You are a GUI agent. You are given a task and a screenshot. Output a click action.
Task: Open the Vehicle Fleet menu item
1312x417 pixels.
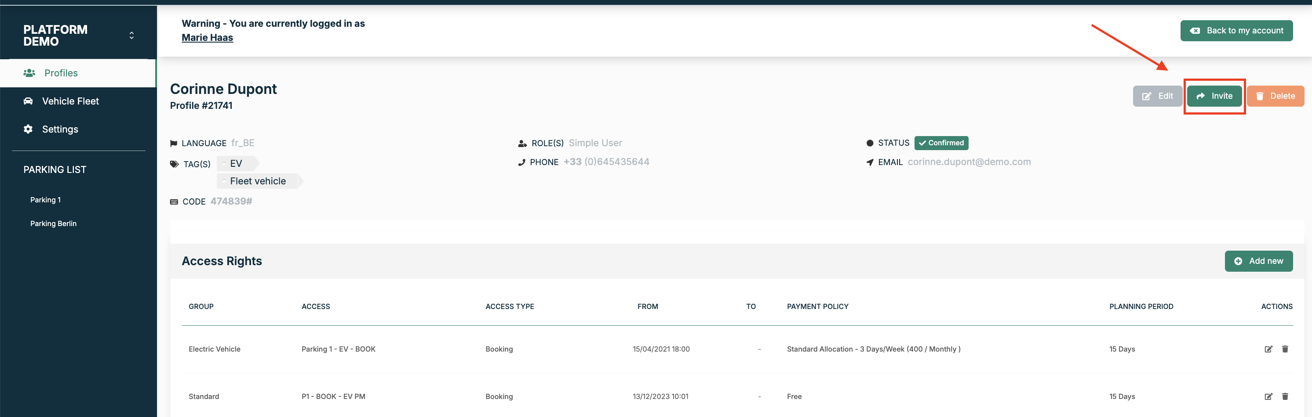click(x=70, y=101)
